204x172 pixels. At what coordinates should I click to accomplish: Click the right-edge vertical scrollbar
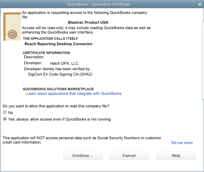(x=203, y=61)
